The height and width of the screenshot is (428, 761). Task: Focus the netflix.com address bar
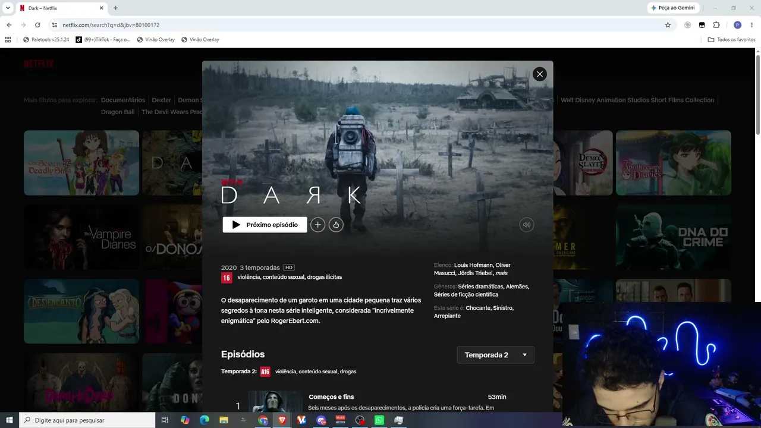[357, 25]
